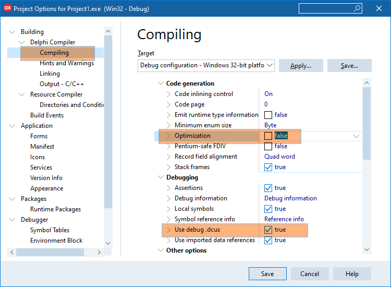The image size is (391, 287).
Task: Toggle the Optimization checkbox
Action: coord(268,136)
